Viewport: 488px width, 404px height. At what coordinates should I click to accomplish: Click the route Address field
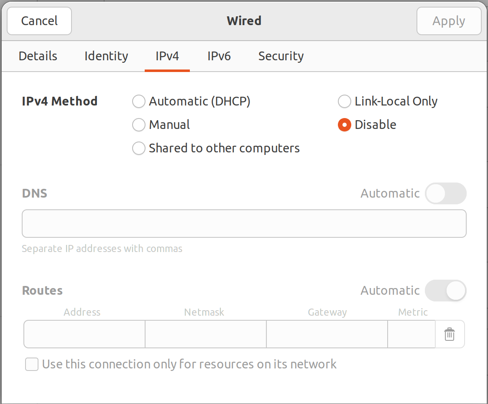click(84, 334)
